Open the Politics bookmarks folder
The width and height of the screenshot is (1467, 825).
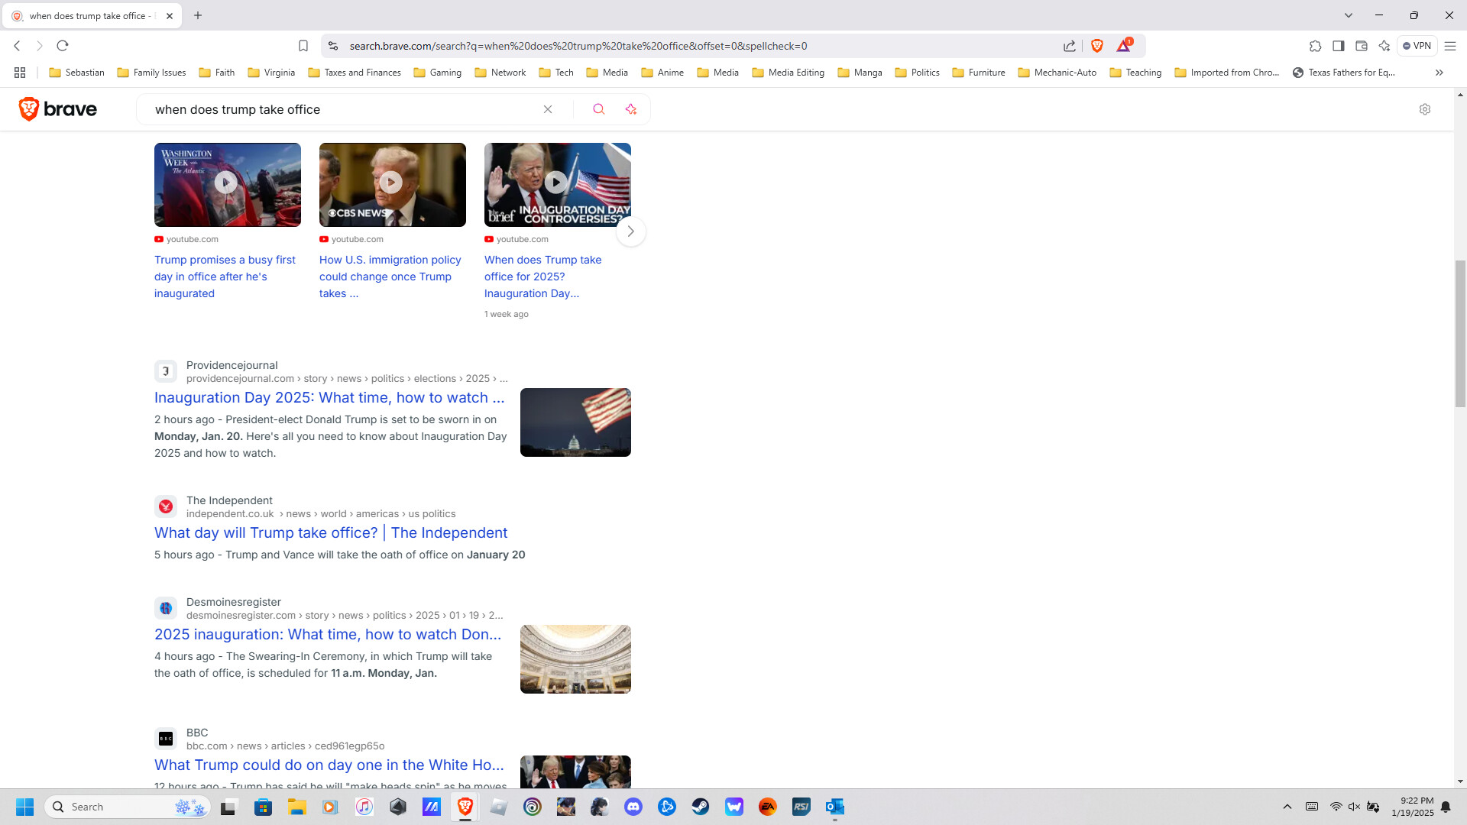[917, 73]
